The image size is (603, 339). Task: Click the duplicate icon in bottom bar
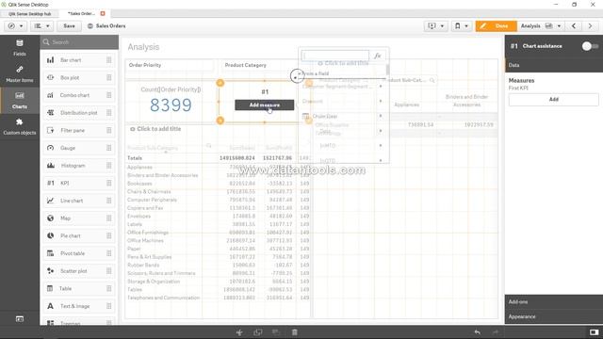(x=257, y=332)
